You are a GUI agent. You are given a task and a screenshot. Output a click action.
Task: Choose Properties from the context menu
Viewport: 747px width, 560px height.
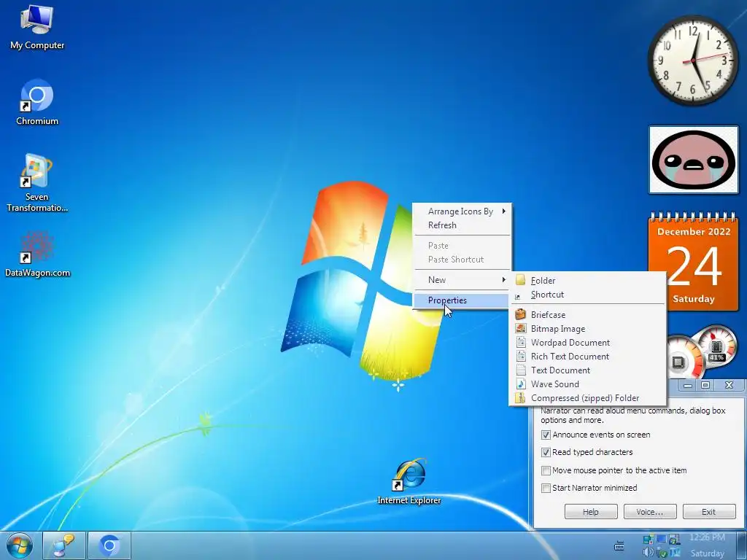click(x=462, y=300)
